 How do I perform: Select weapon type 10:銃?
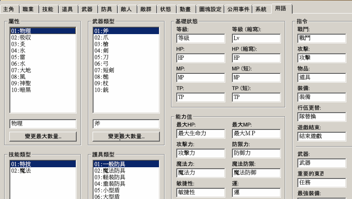(126, 90)
